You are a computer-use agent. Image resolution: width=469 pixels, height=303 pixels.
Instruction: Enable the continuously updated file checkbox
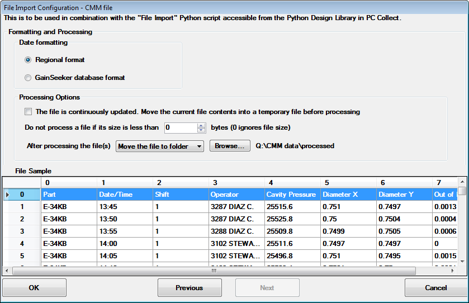point(29,112)
